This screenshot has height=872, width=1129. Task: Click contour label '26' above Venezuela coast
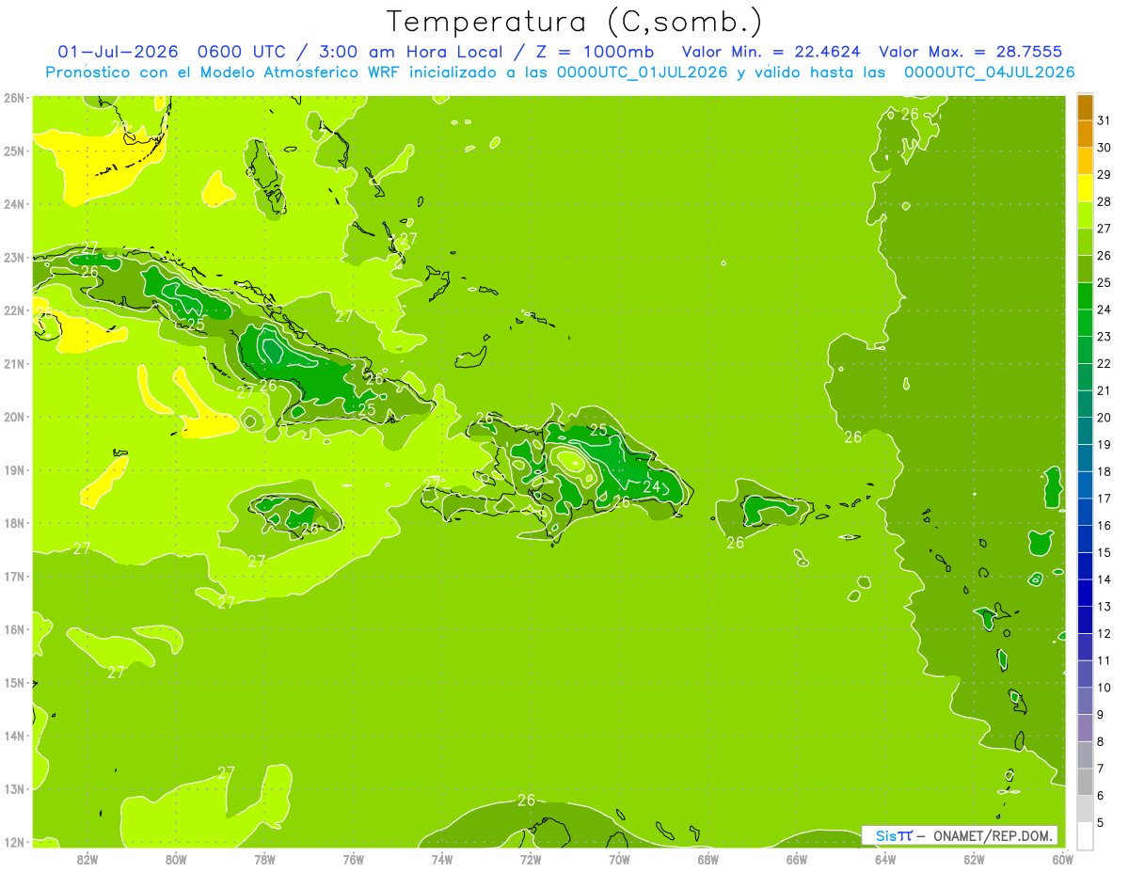pyautogui.click(x=526, y=801)
